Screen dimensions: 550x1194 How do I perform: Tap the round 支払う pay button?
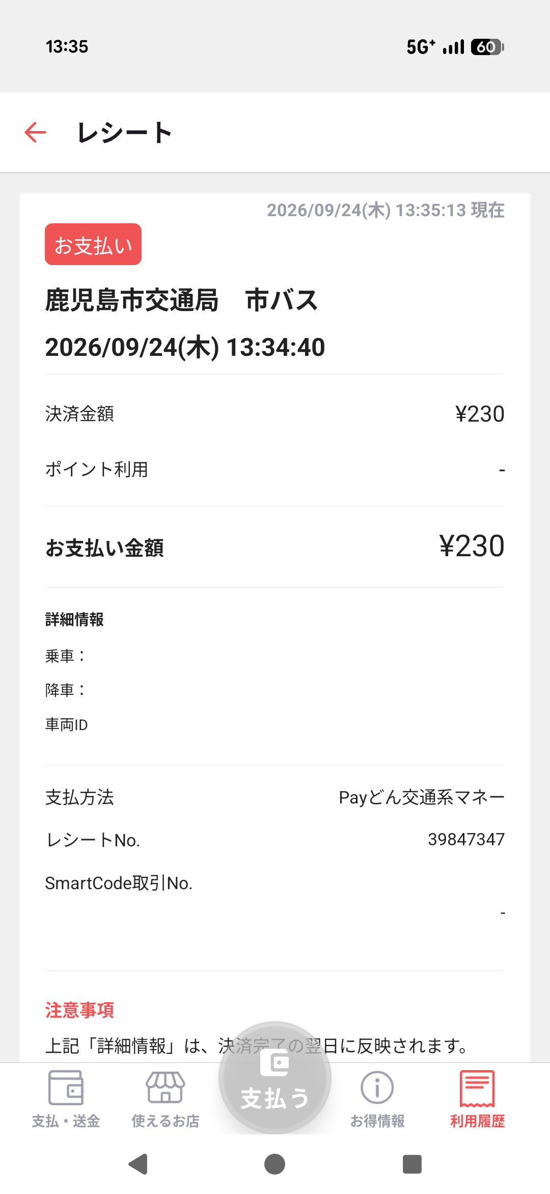(x=275, y=1078)
